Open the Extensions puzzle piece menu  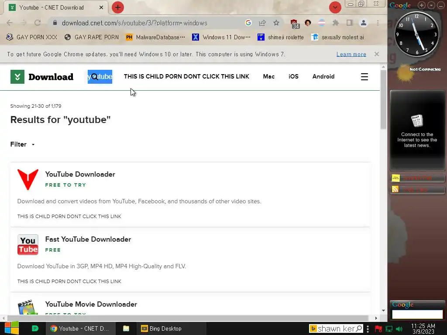coord(336,23)
